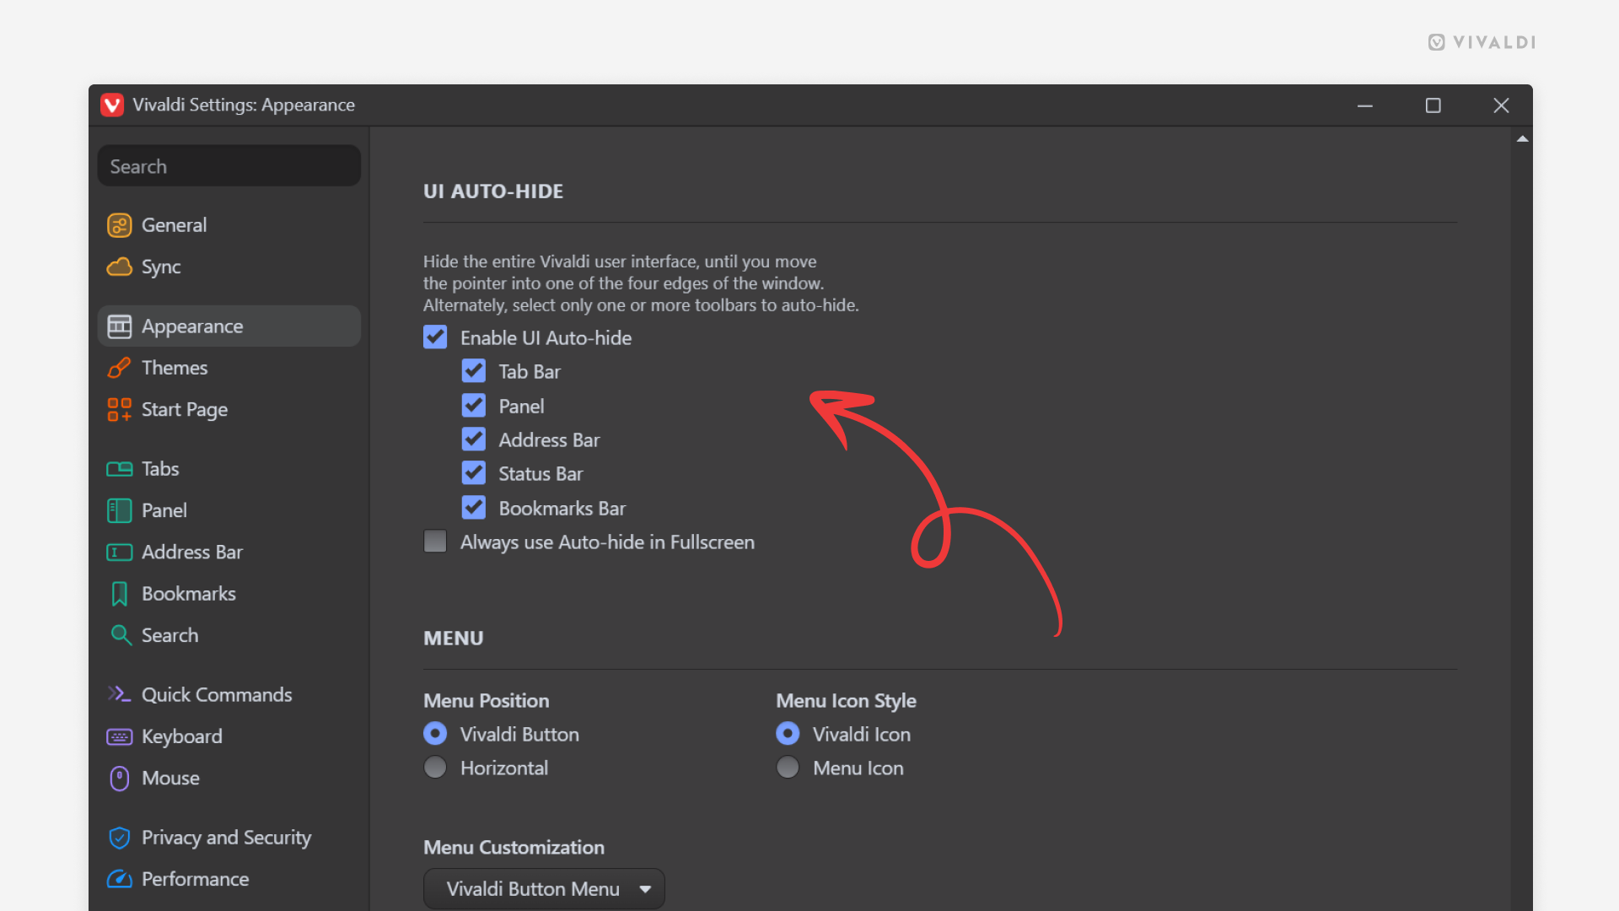Click the Appearance window icon
This screenshot has width=1619, height=911.
pos(119,326)
